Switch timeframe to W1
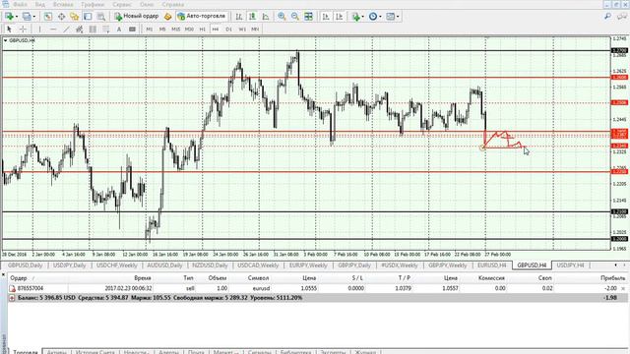630x354 pixels. pos(242,29)
